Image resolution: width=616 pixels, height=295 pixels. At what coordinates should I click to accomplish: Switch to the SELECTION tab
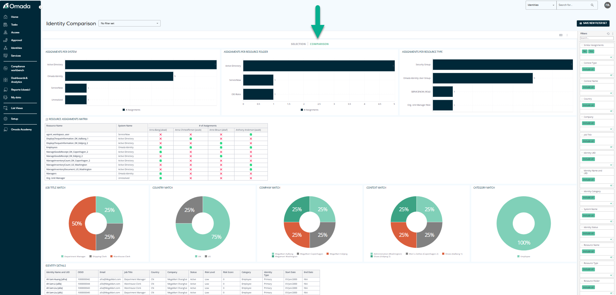click(x=298, y=44)
